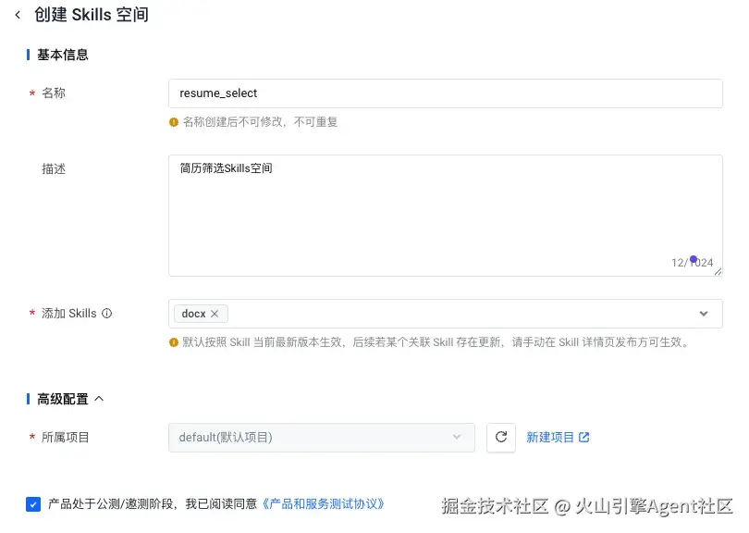
Task: Click the 名称 input field with resume_select
Action: [x=445, y=93]
